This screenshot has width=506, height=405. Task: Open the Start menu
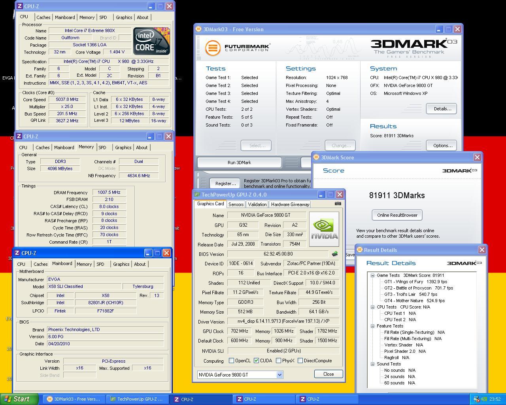[19, 399]
